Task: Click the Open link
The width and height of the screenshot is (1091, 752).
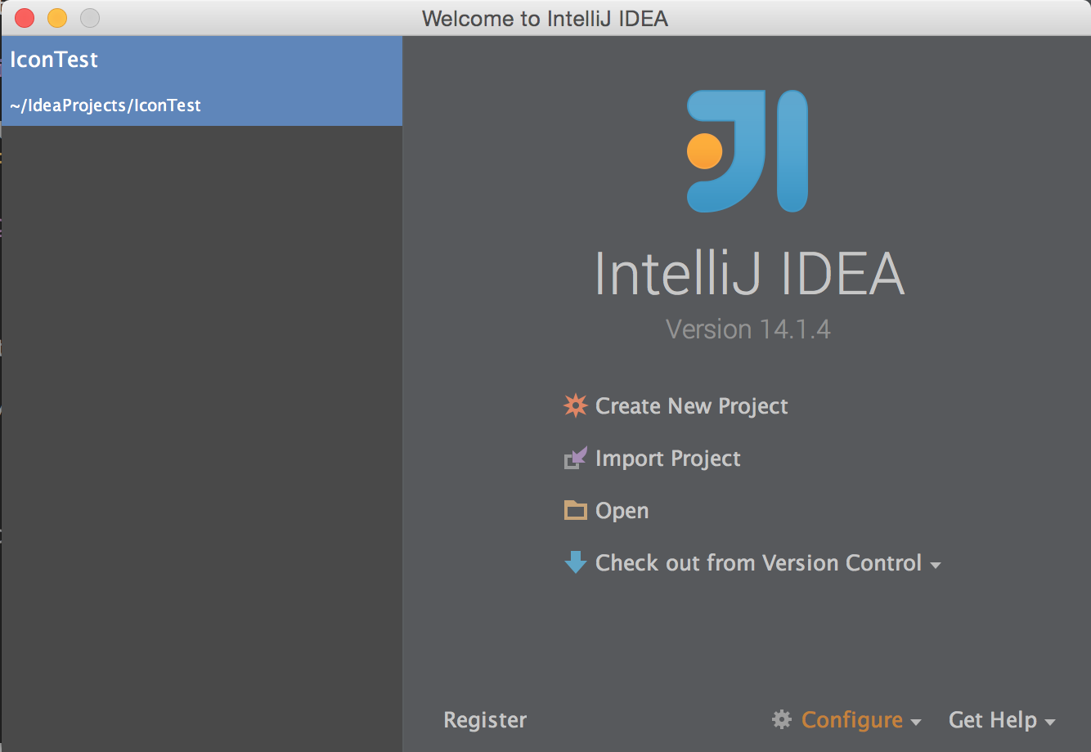Action: click(622, 511)
